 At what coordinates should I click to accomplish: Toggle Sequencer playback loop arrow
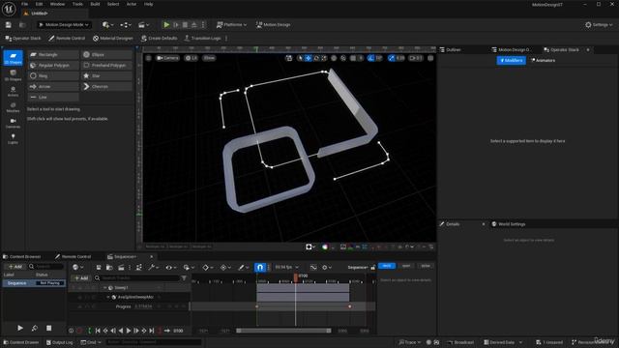click(167, 331)
